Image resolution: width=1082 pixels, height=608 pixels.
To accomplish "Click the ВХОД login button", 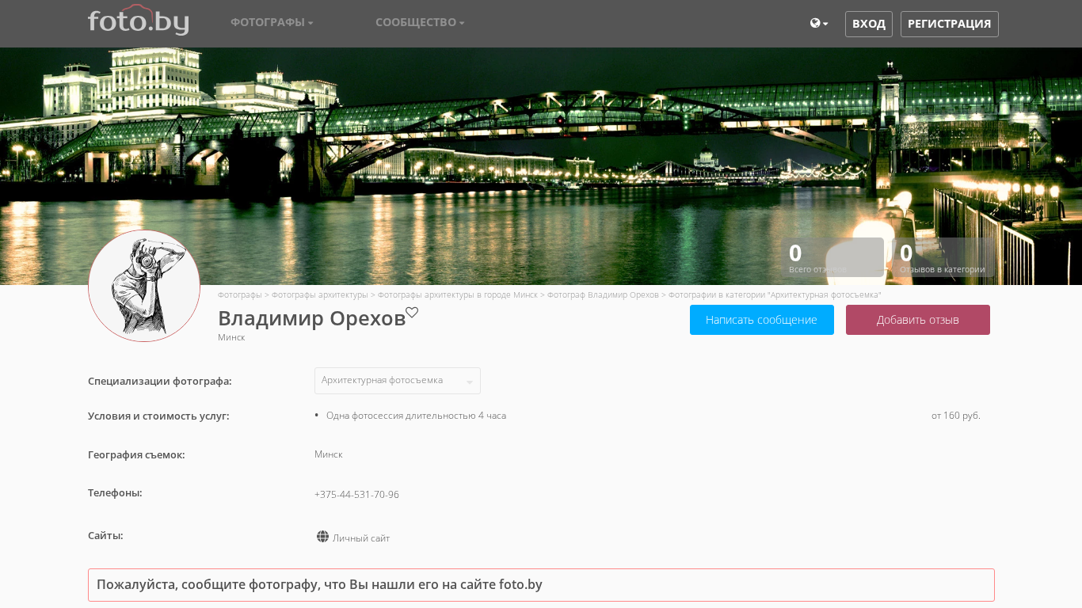I will point(869,24).
